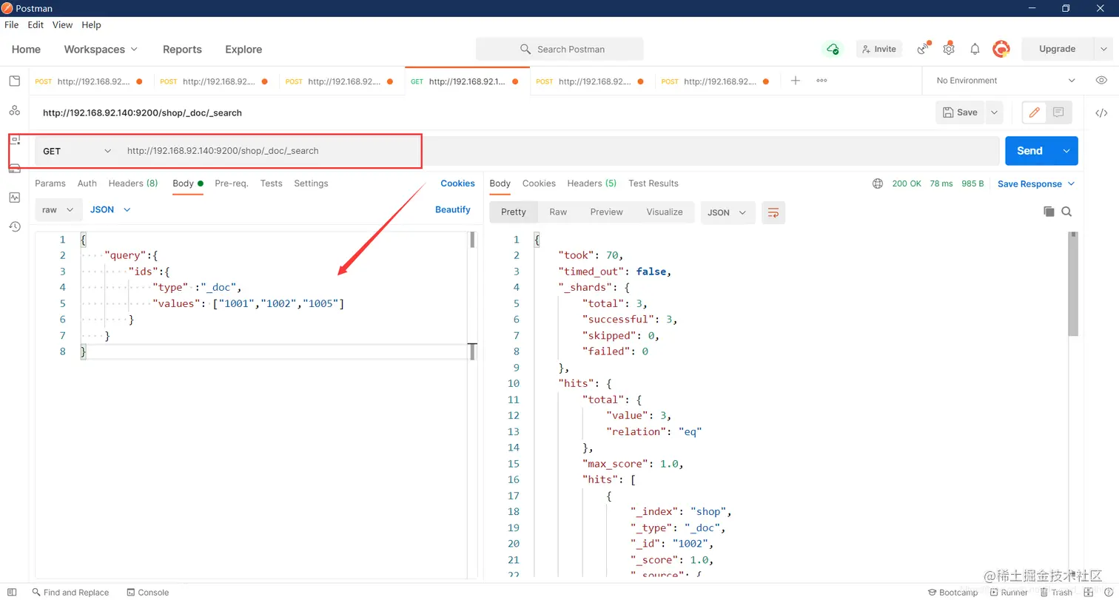The width and height of the screenshot is (1119, 600).
Task: Click the Search Postman box
Action: click(x=559, y=49)
